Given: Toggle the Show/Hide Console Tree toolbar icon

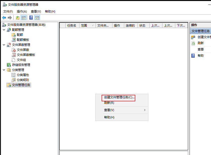Looking at the screenshot, I should pyautogui.click(x=24, y=18).
